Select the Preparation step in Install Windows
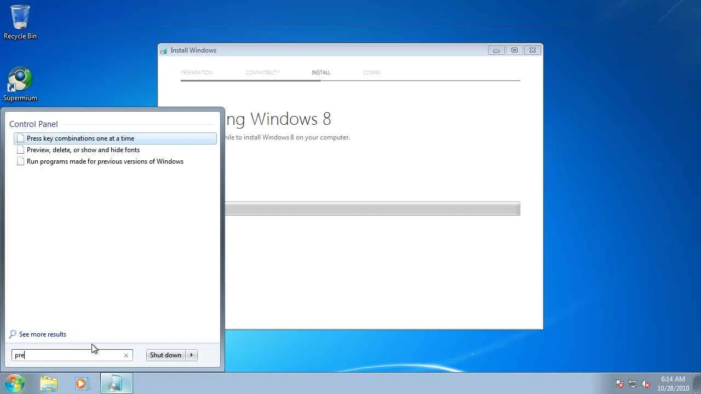Screen dimensions: 701x394 (x=197, y=72)
